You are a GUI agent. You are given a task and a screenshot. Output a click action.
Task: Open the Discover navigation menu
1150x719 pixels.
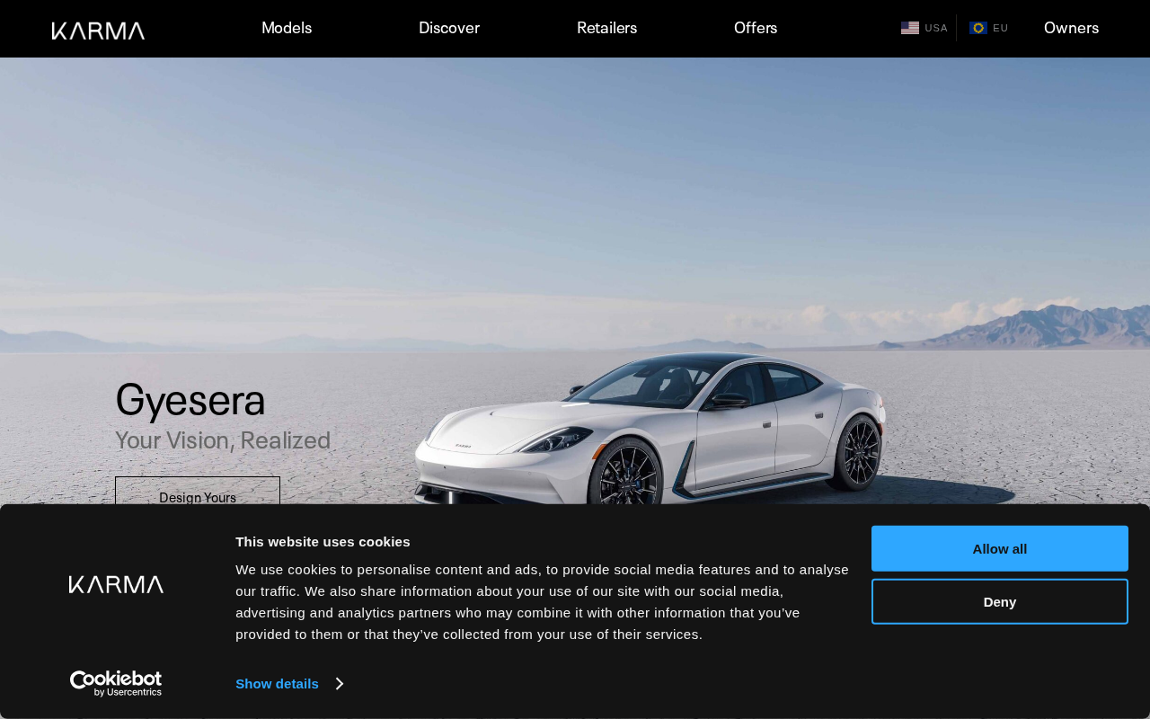tap(449, 28)
